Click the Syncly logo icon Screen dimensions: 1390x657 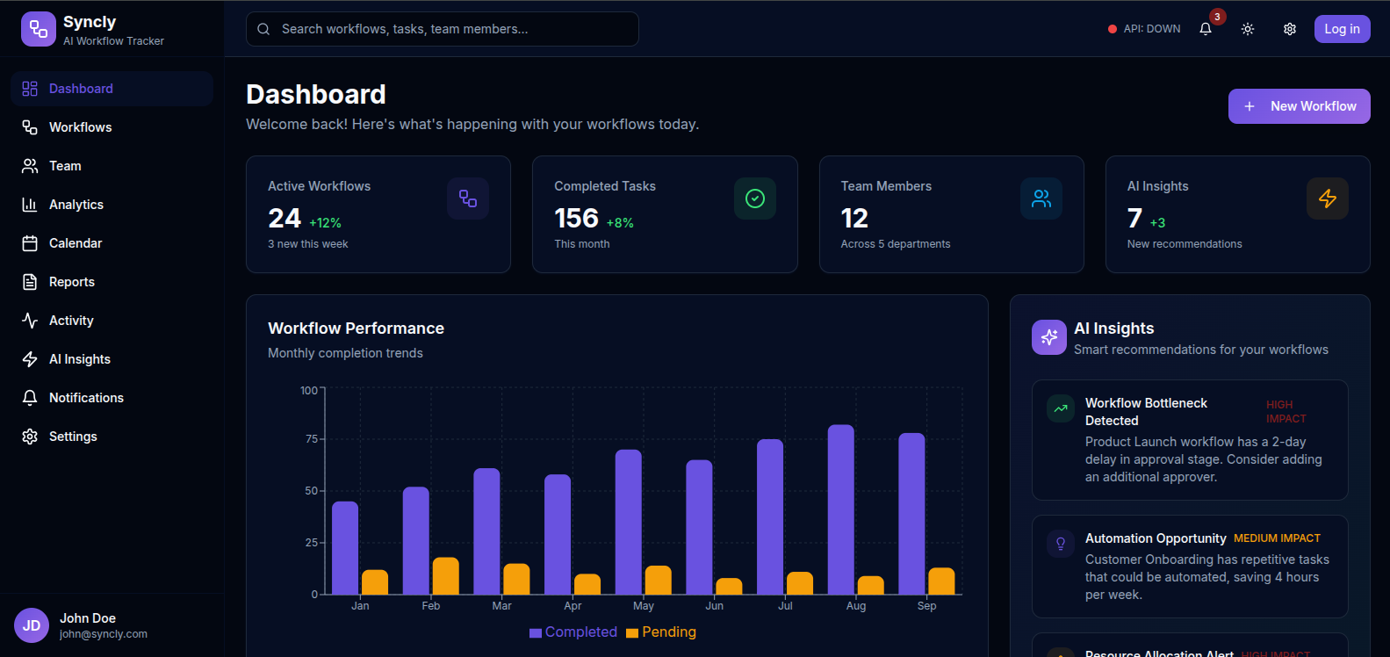tap(38, 29)
